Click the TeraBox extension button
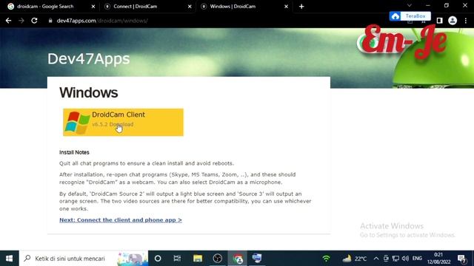Image resolution: width=474 pixels, height=266 pixels. pos(410,16)
